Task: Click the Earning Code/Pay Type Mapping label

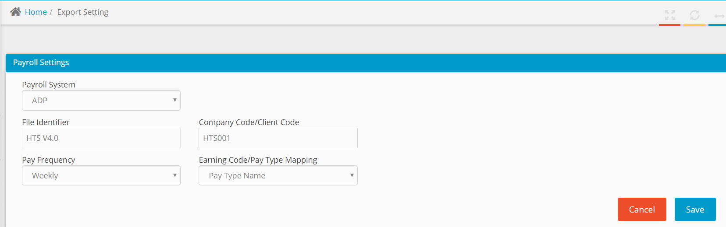Action: click(258, 160)
